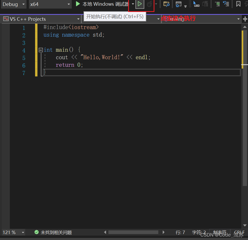The image size is (248, 240).
Task: Click the green no-issues-found checkmark icon
Action: [x=37, y=232]
